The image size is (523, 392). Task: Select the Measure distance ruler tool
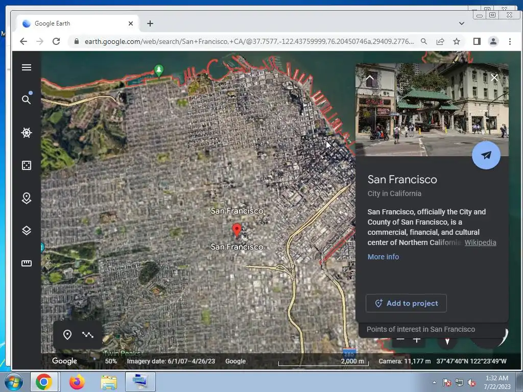click(27, 263)
